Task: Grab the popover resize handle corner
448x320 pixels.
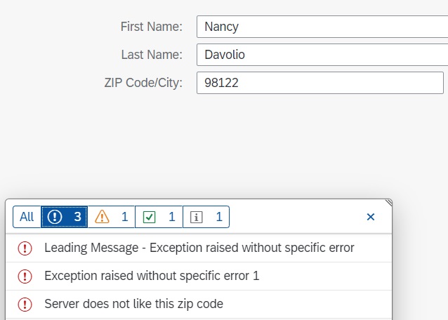Action: [388, 203]
